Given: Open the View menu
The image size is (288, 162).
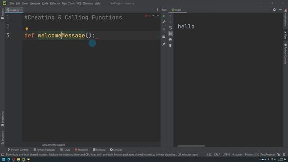Looking at the screenshot, I should (x=25, y=3).
